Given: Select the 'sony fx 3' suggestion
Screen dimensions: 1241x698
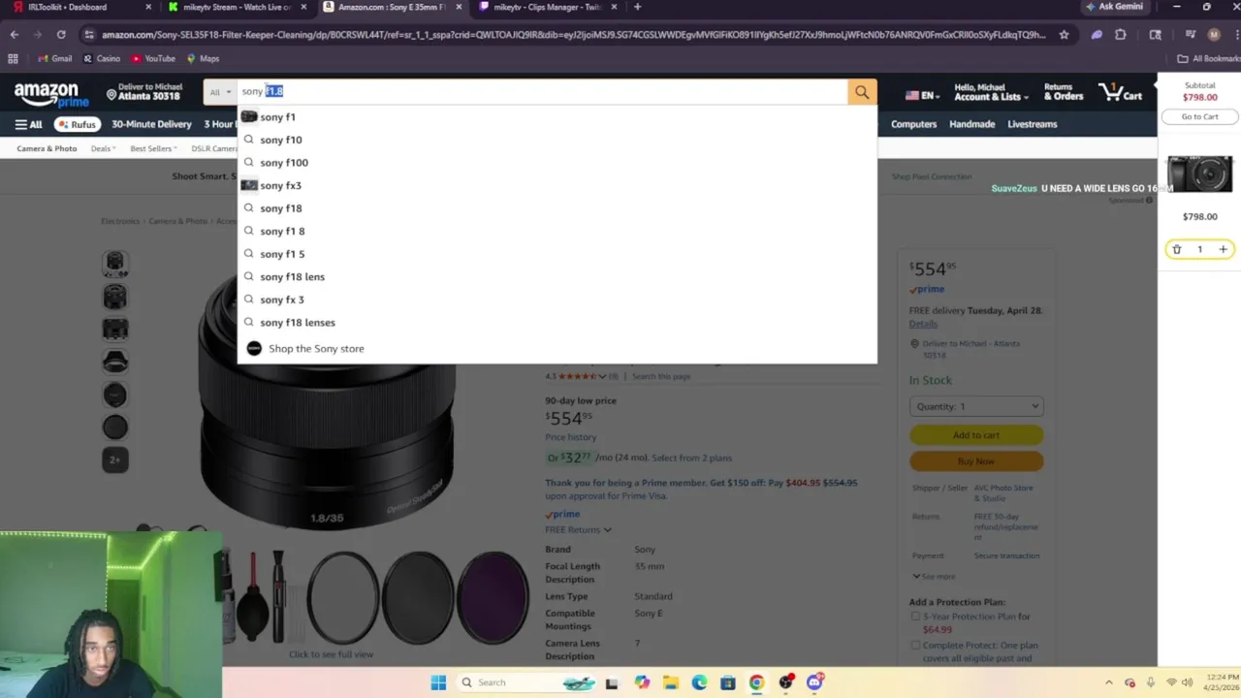Looking at the screenshot, I should 557,300.
